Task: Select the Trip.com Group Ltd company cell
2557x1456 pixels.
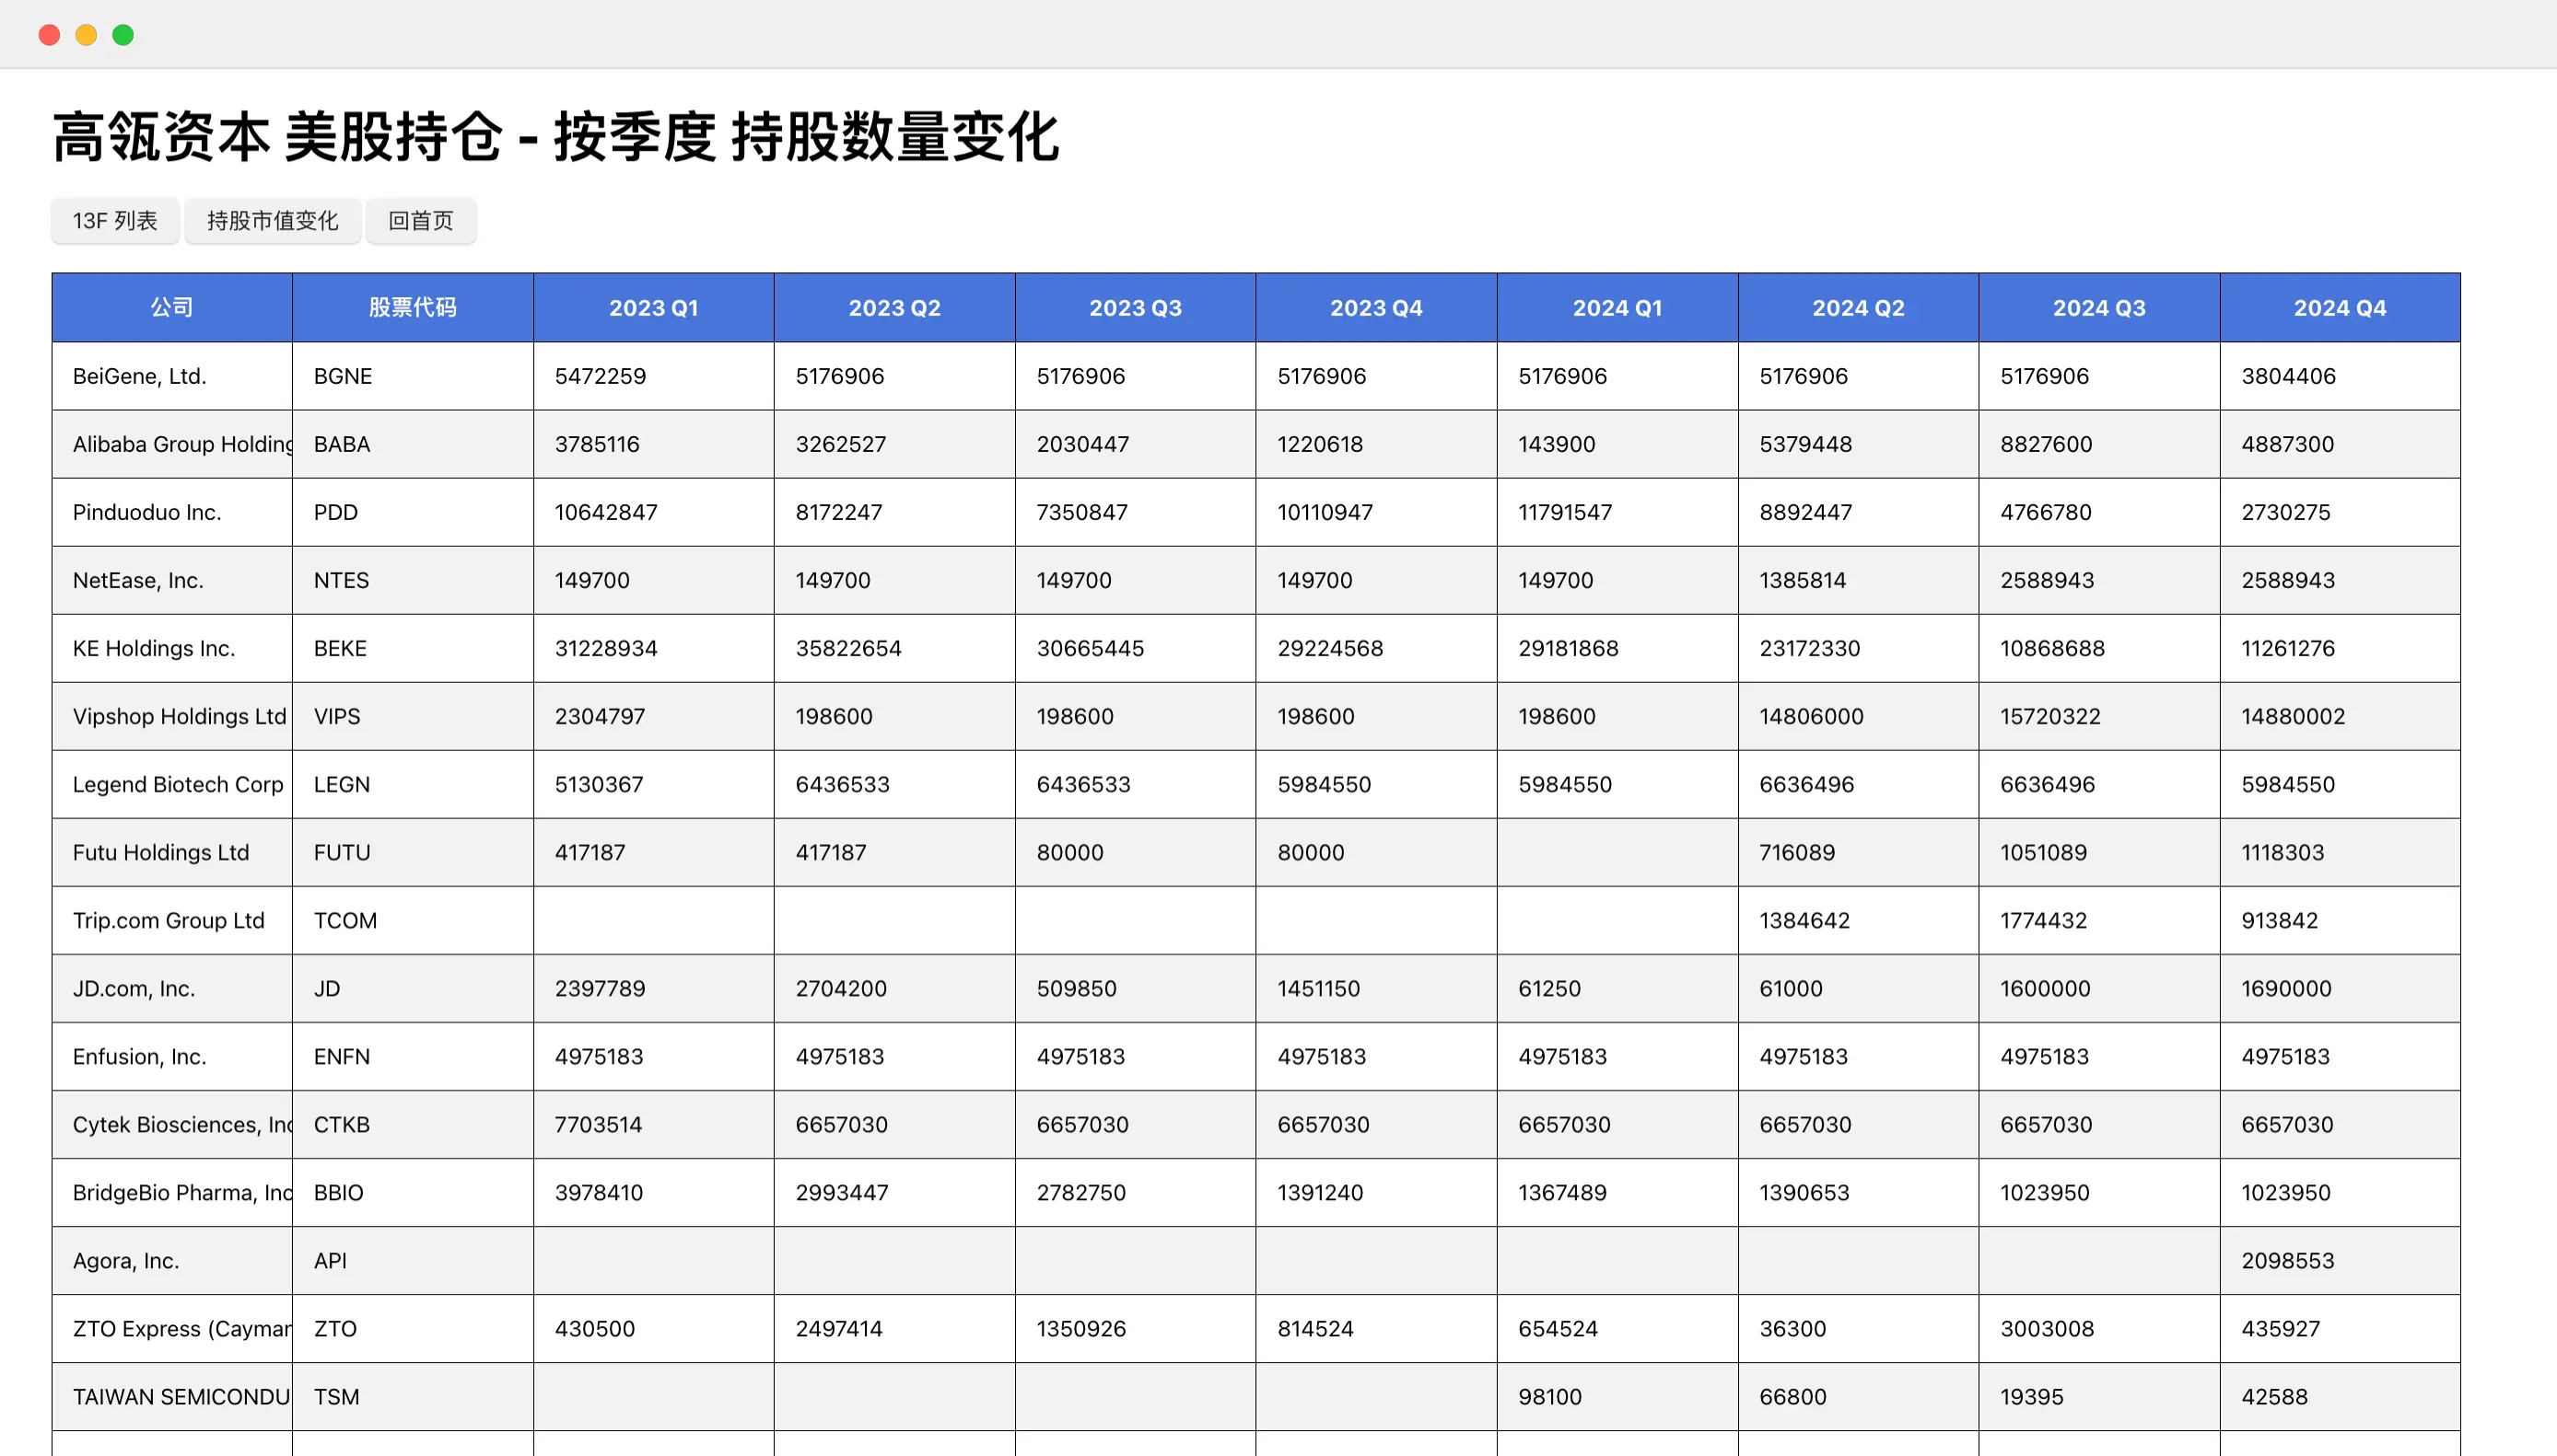Action: coord(172,920)
